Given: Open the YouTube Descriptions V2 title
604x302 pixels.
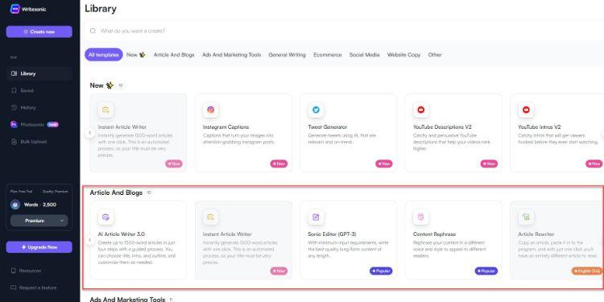Looking at the screenshot, I should (442, 126).
